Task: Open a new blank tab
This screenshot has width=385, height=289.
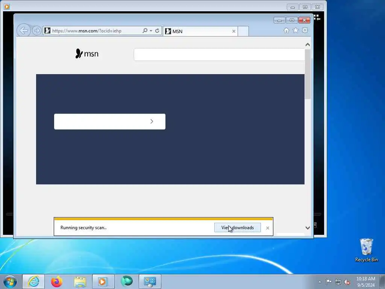Action: [x=243, y=31]
